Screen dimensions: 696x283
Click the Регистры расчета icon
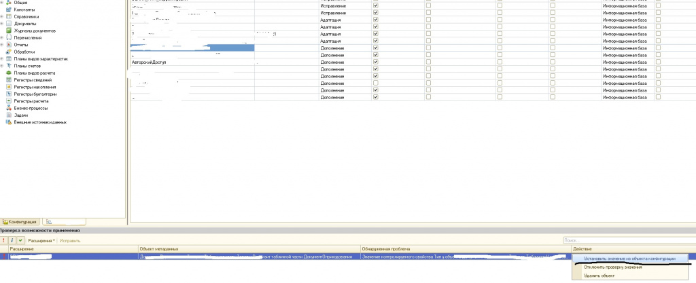coord(8,101)
